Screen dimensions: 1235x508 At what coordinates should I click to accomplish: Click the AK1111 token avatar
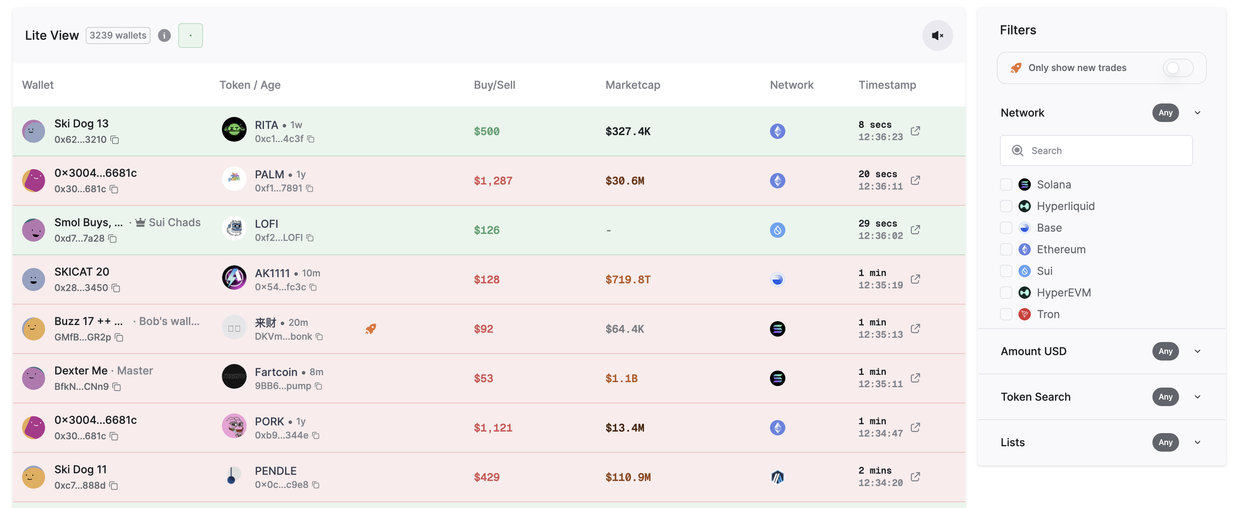click(x=234, y=278)
